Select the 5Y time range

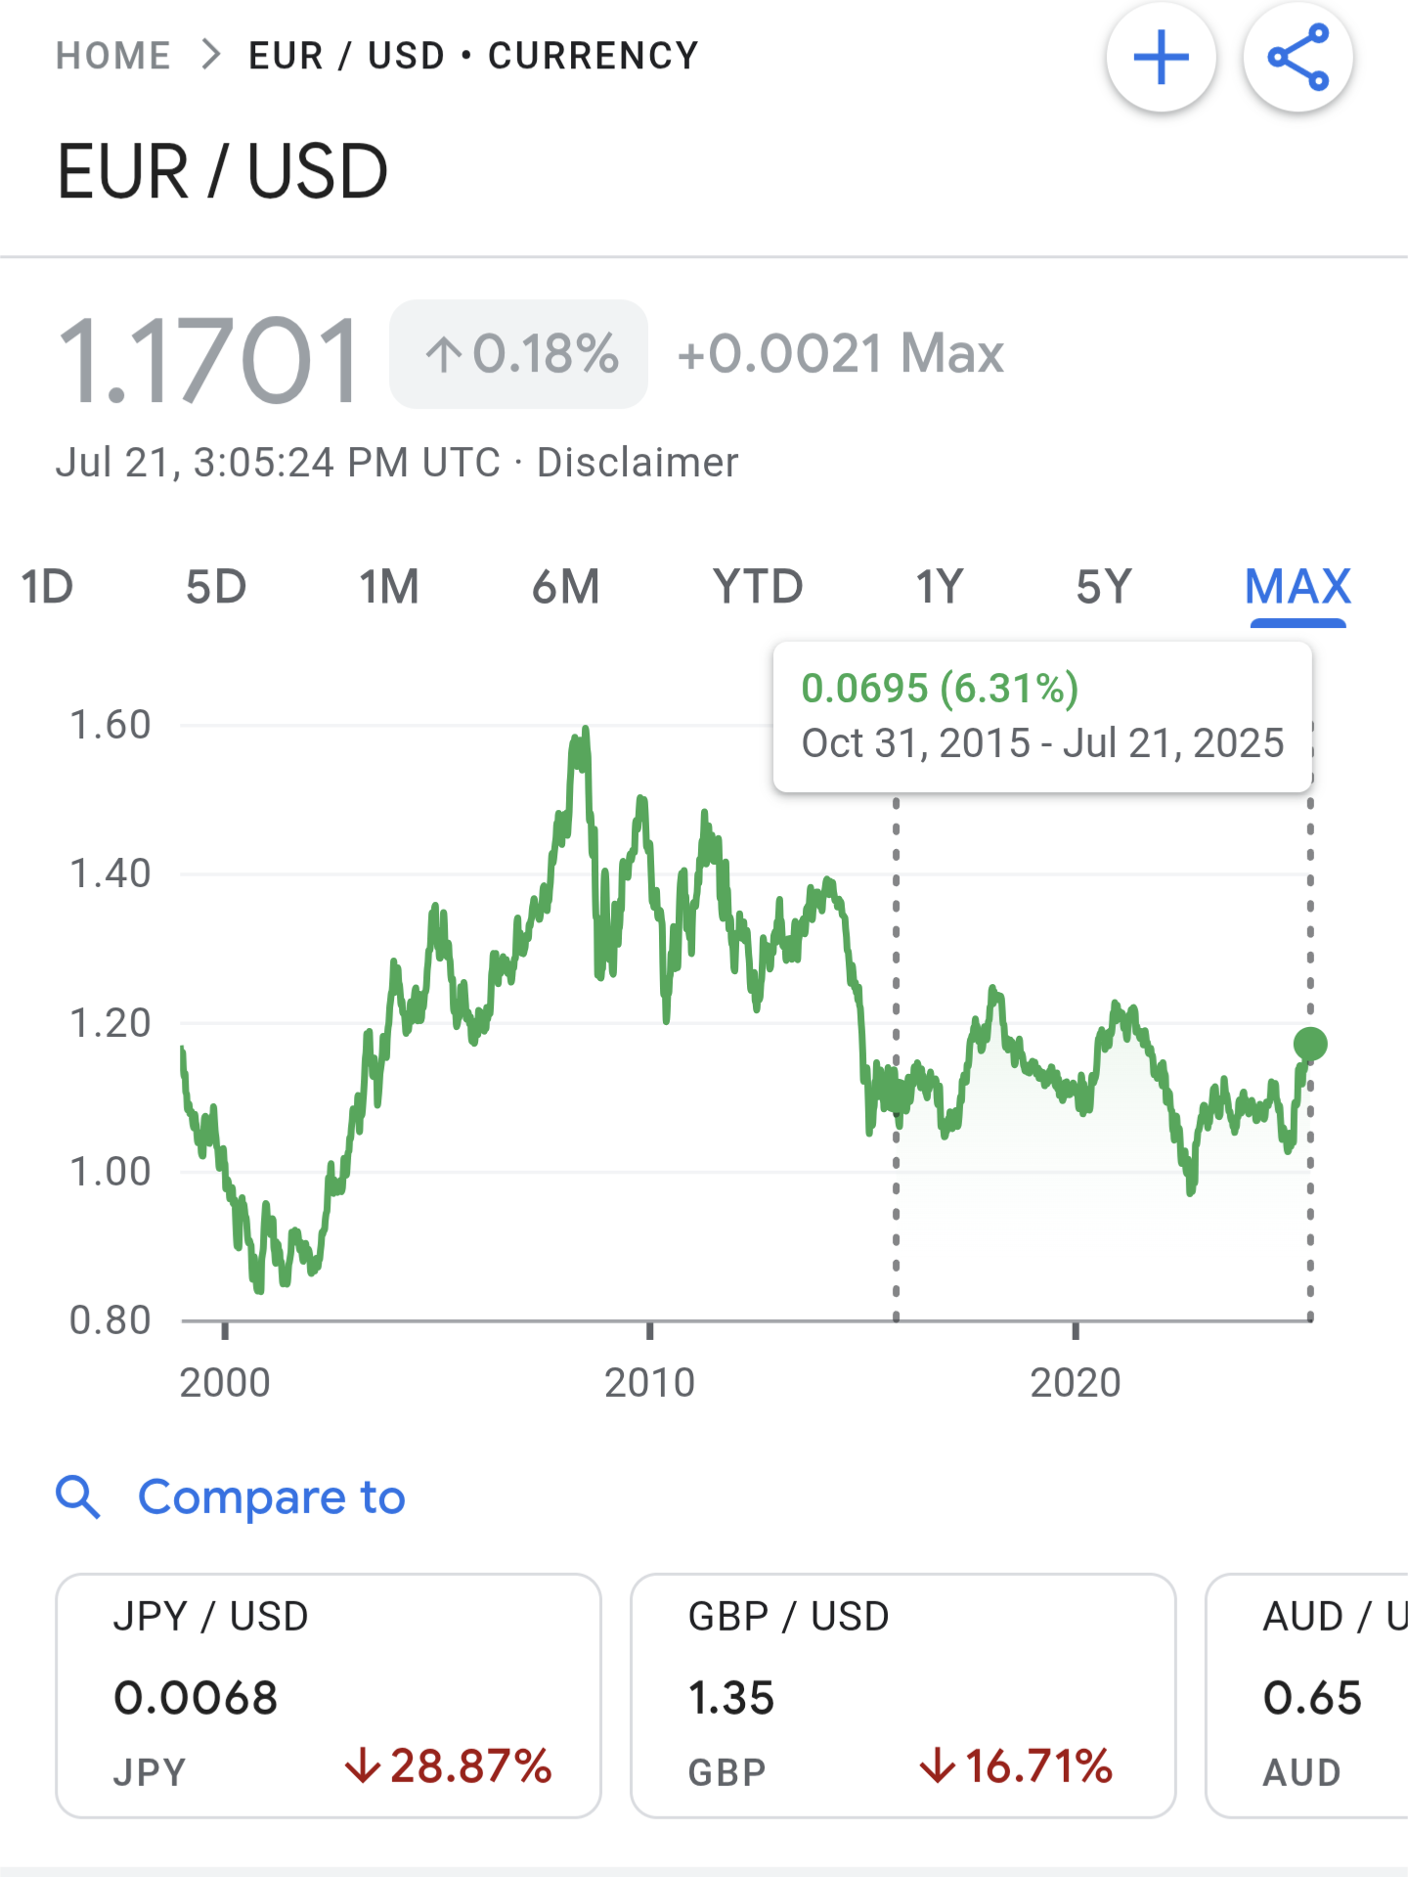[x=1104, y=587]
